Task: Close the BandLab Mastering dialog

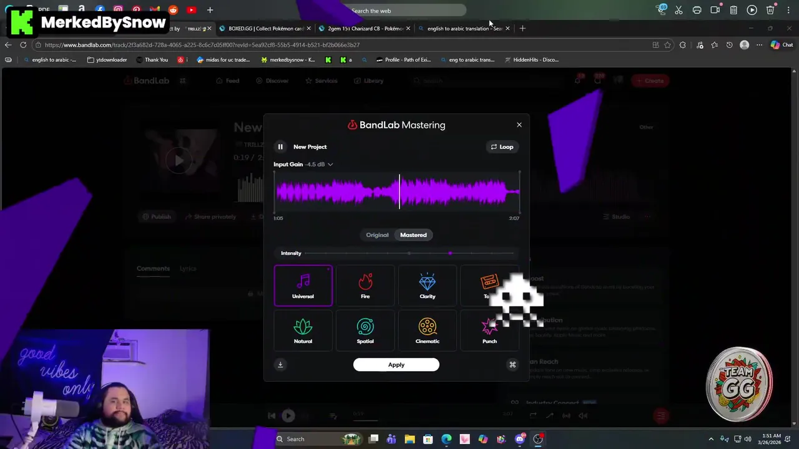Action: pyautogui.click(x=519, y=125)
